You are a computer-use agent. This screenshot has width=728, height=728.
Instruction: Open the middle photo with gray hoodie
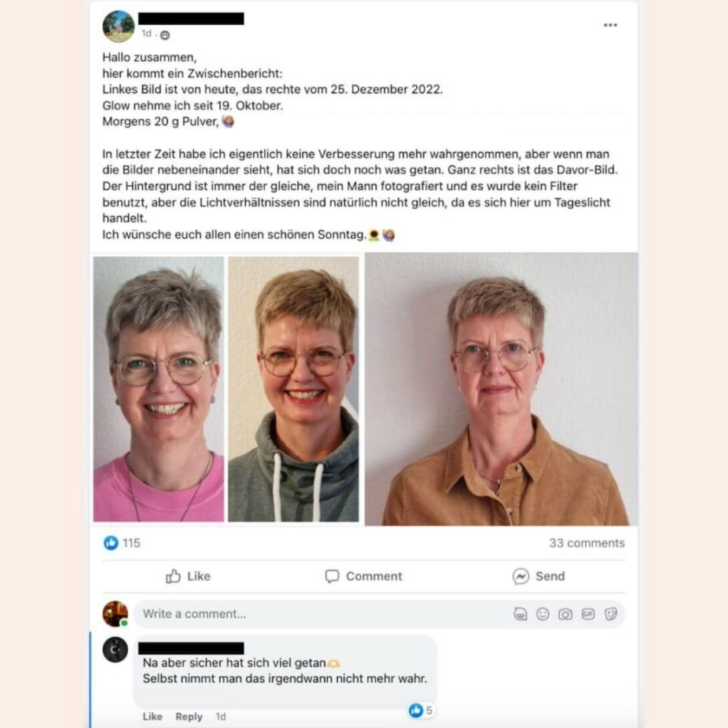[294, 389]
